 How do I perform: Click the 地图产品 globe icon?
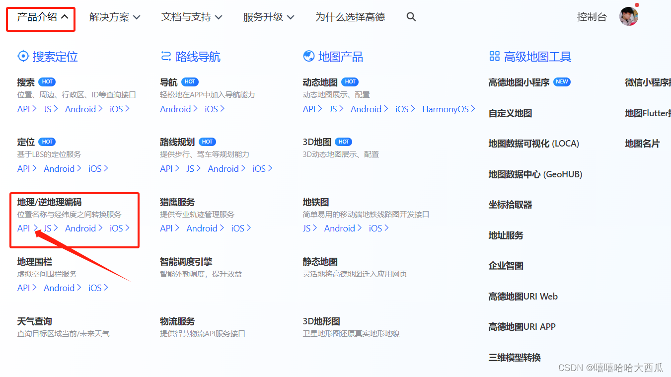(308, 57)
